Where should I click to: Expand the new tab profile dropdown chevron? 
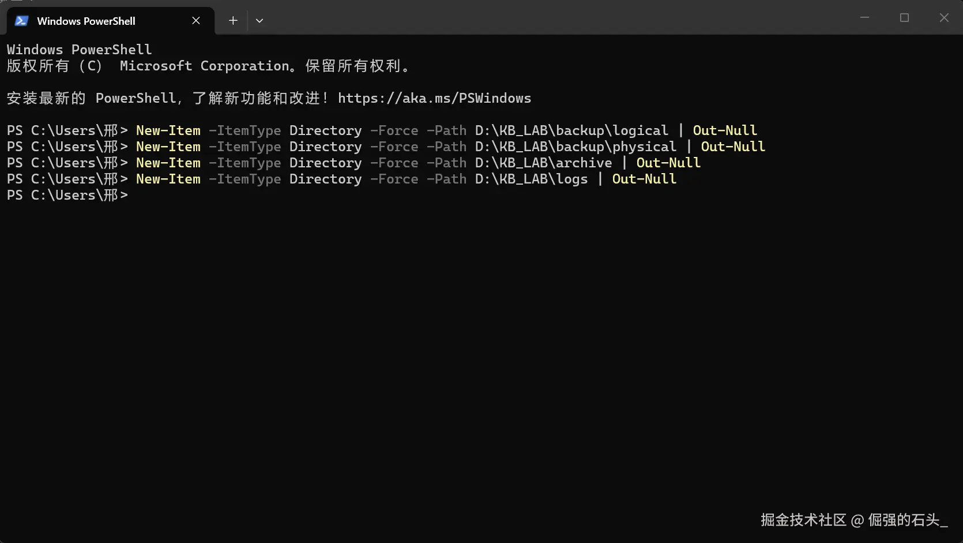point(259,21)
